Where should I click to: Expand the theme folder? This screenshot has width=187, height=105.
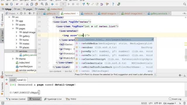(13, 59)
